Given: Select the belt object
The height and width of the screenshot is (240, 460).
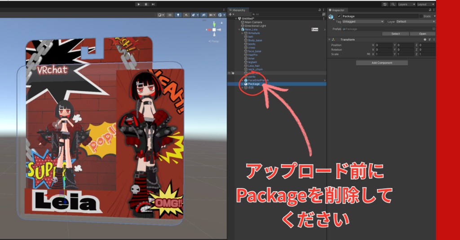Looking at the screenshot, I should (x=251, y=37).
